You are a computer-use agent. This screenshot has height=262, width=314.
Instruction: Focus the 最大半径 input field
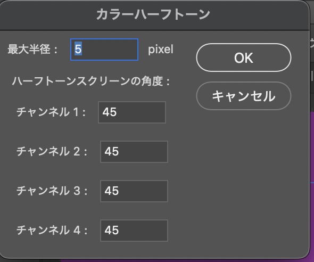click(104, 50)
